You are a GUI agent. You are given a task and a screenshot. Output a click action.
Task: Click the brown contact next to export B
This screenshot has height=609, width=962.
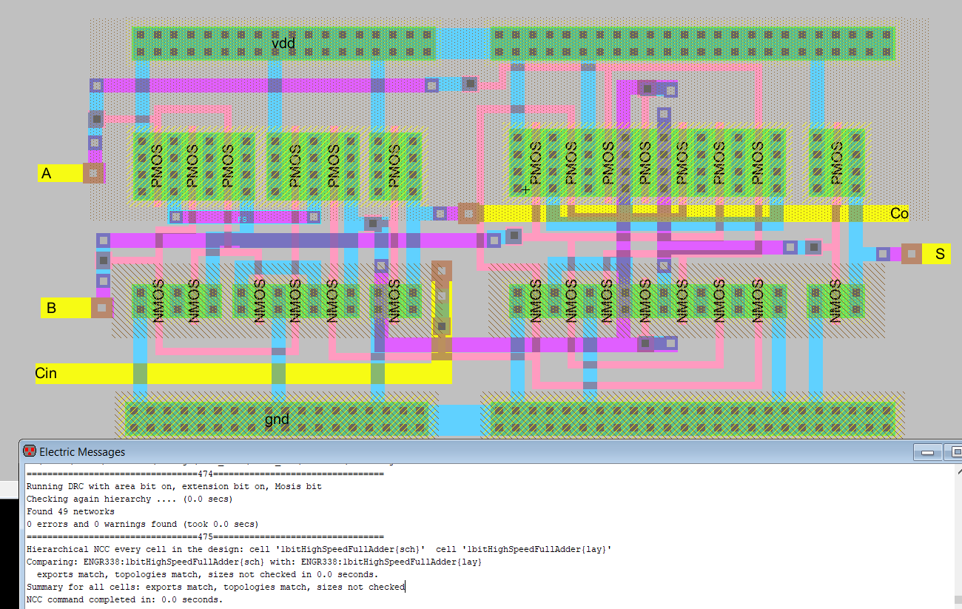(101, 308)
